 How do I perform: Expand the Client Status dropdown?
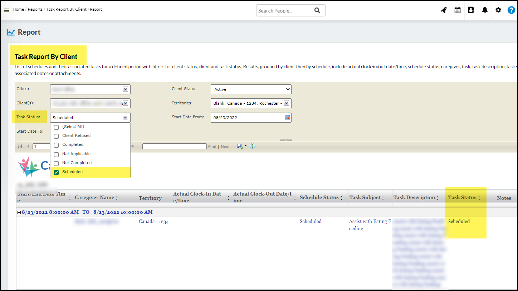(251, 89)
